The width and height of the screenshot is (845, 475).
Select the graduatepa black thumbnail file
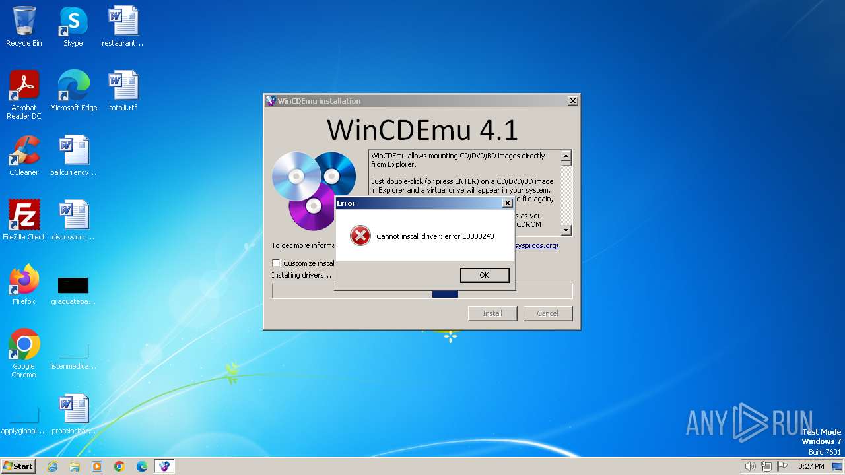[73, 290]
